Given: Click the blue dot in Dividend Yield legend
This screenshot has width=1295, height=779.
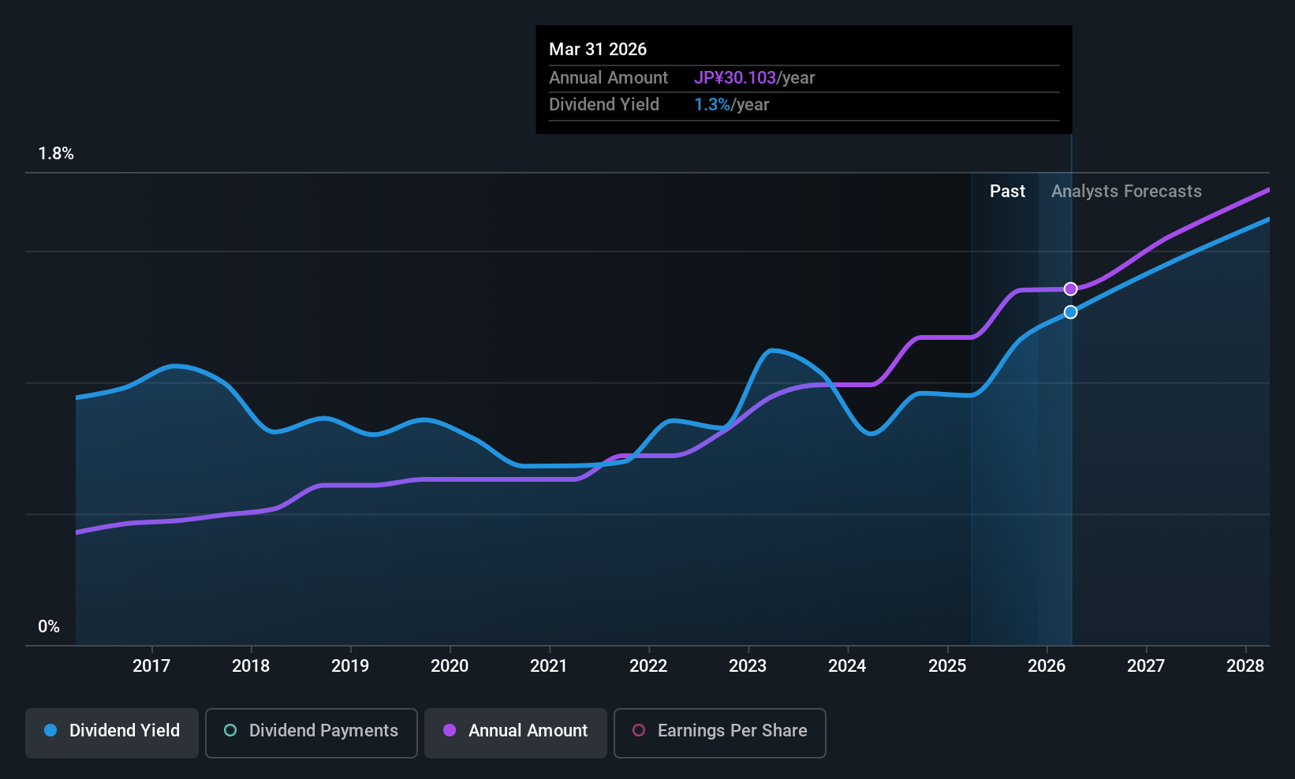Looking at the screenshot, I should click(50, 731).
